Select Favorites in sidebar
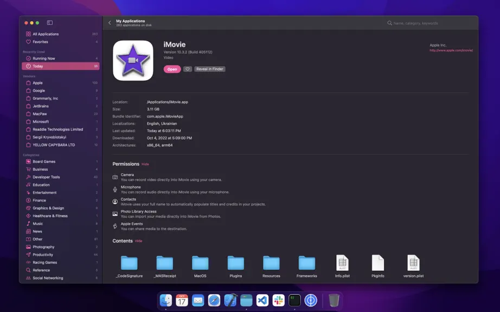Image resolution: width=500 pixels, height=312 pixels. (x=61, y=42)
